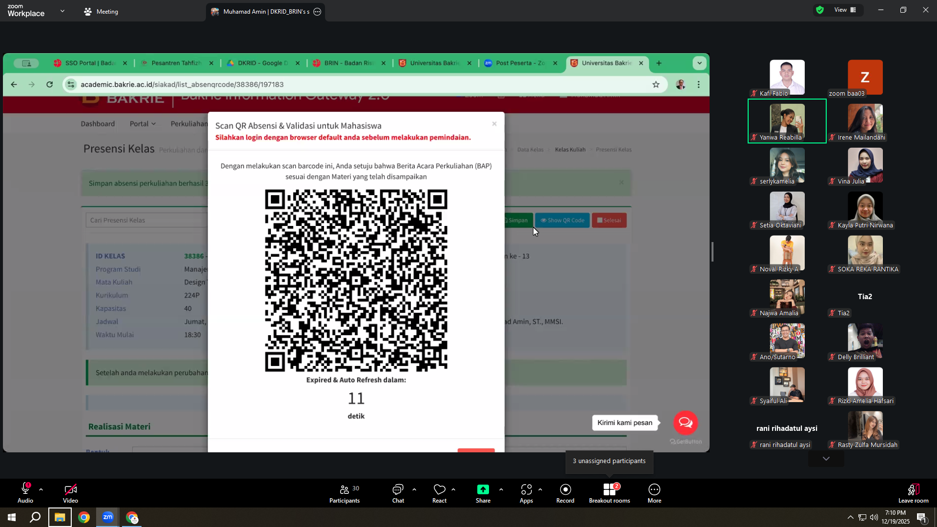Expand audio options caret
Viewport: 937px width, 527px height.
click(x=41, y=489)
